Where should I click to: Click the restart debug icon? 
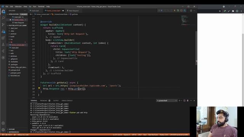pyautogui.click(x=178, y=11)
